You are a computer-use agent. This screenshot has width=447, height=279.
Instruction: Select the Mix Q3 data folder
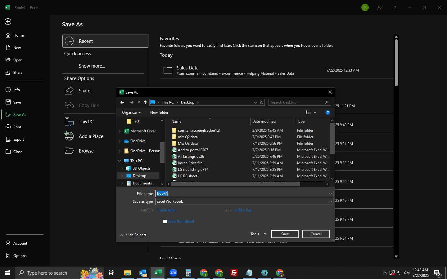pos(187,144)
